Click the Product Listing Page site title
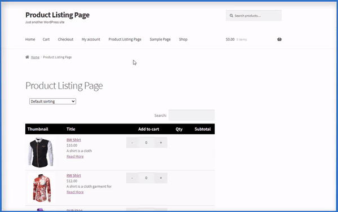 (57, 15)
